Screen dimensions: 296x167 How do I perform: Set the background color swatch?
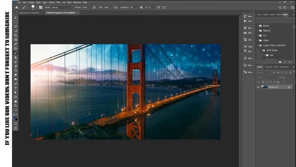point(17,120)
